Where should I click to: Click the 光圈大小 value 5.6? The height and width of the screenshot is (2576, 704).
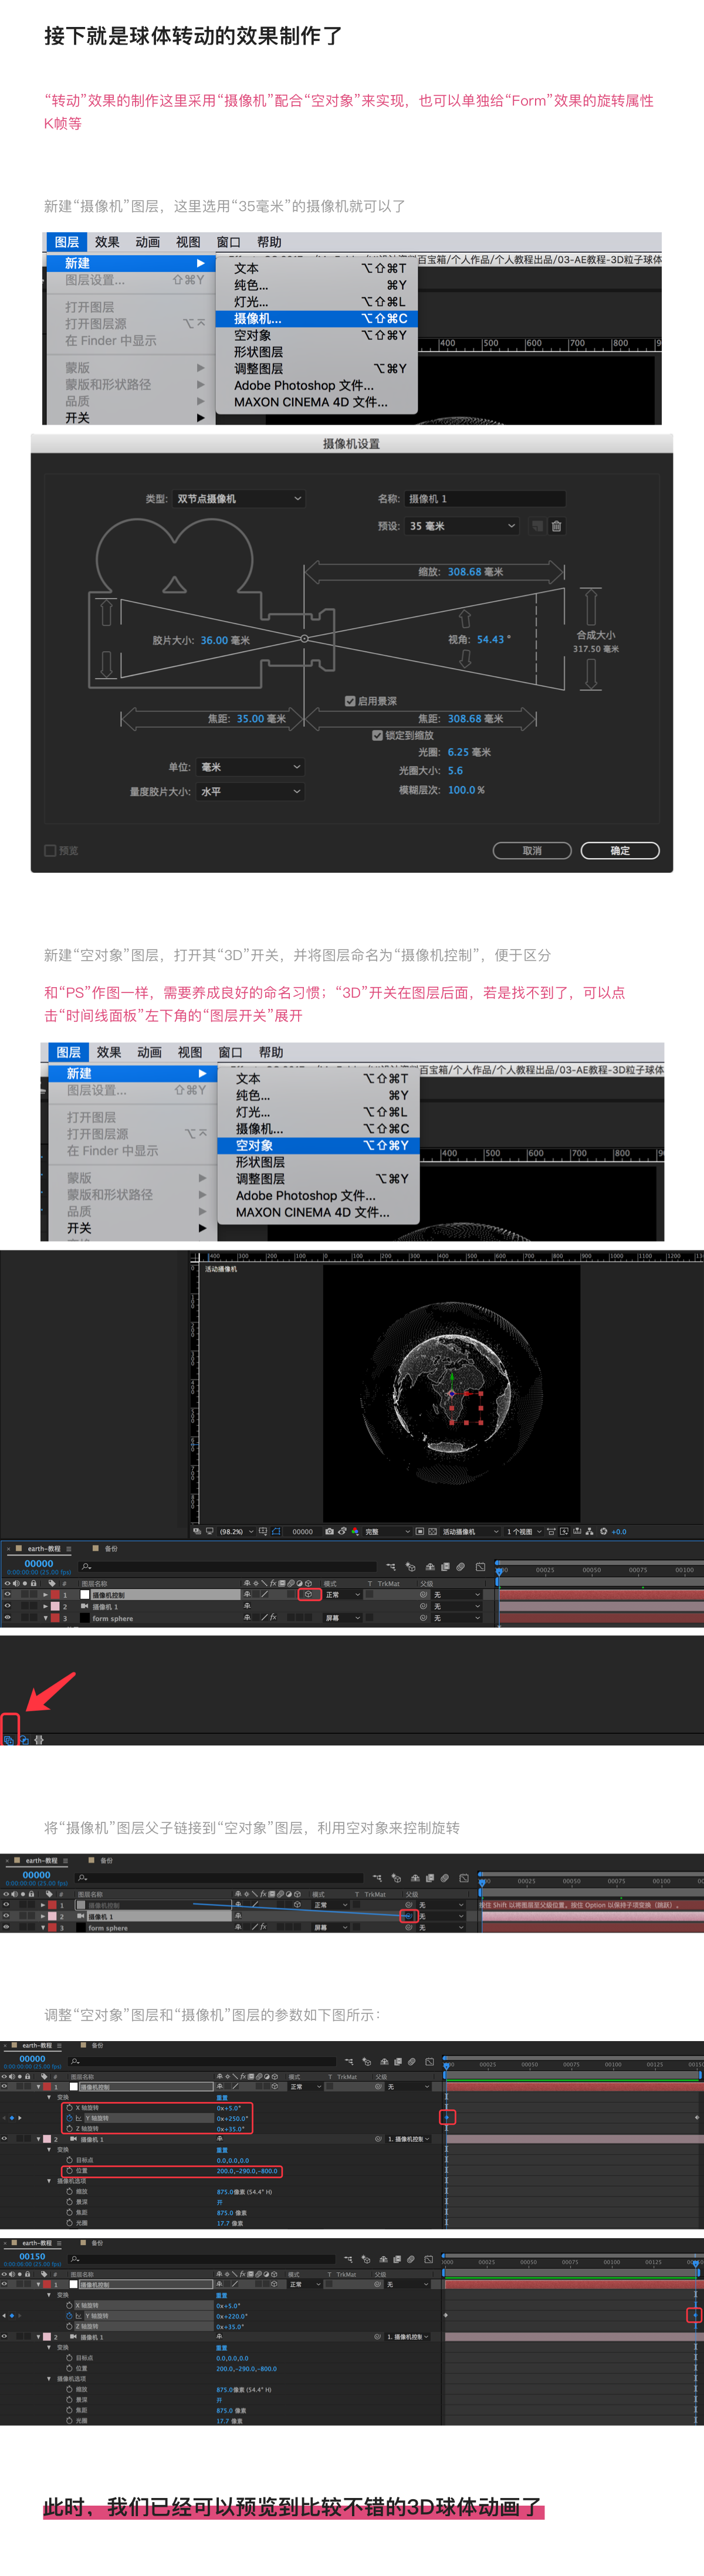click(x=455, y=770)
